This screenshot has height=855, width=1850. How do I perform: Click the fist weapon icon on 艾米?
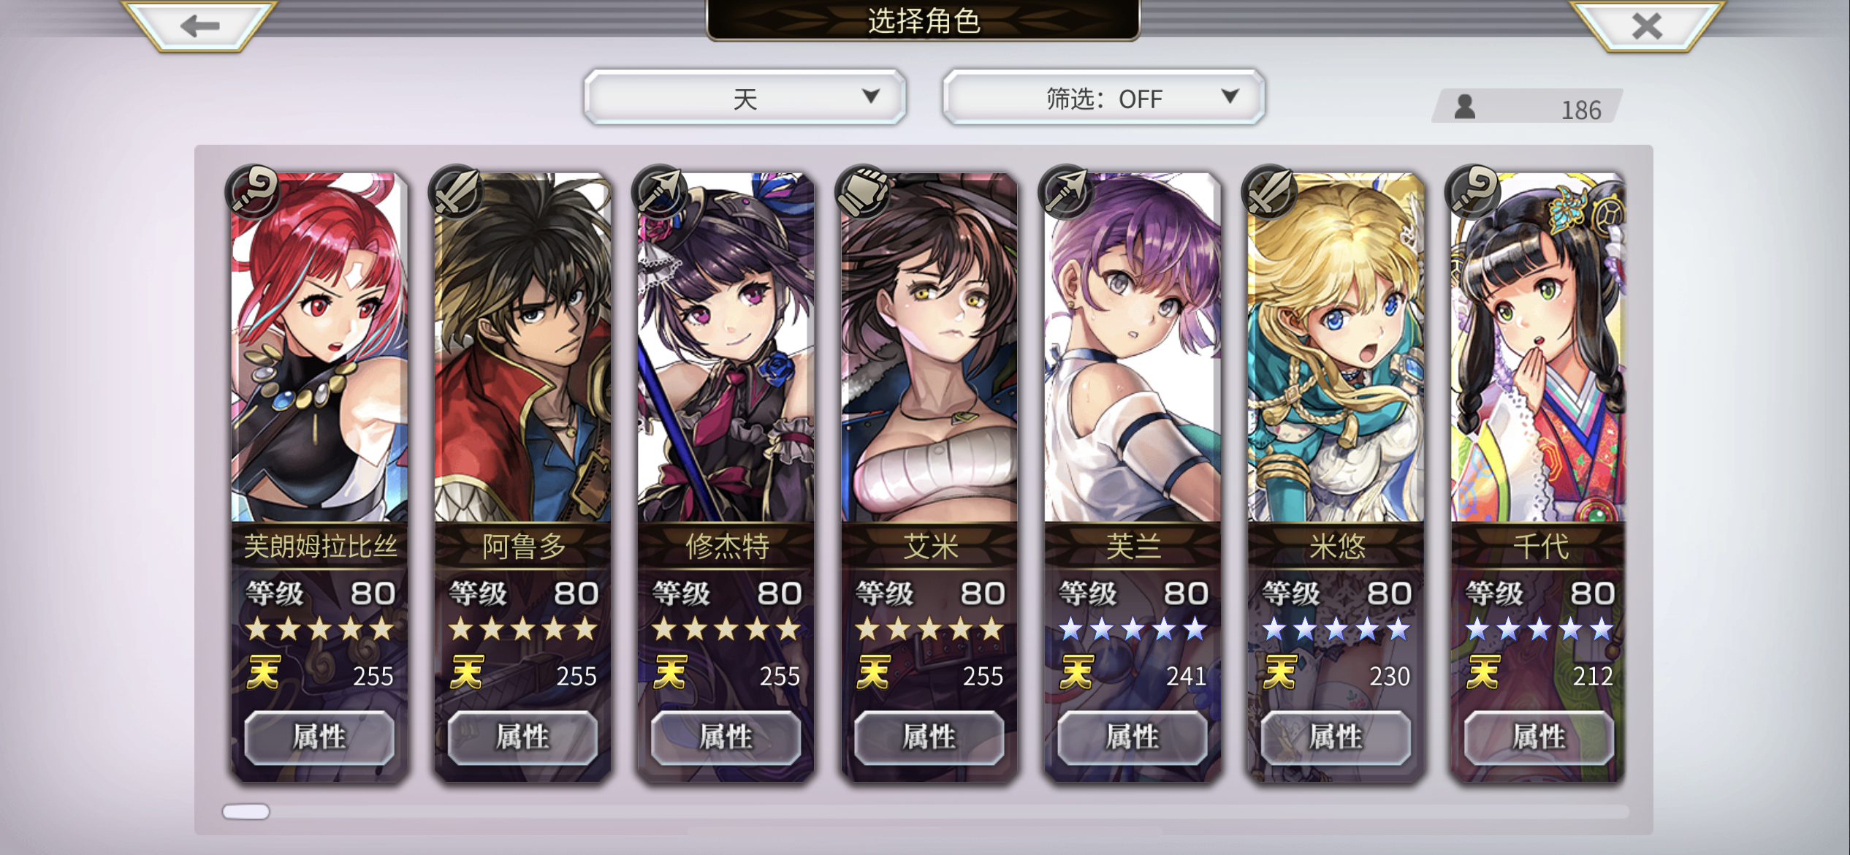click(862, 191)
